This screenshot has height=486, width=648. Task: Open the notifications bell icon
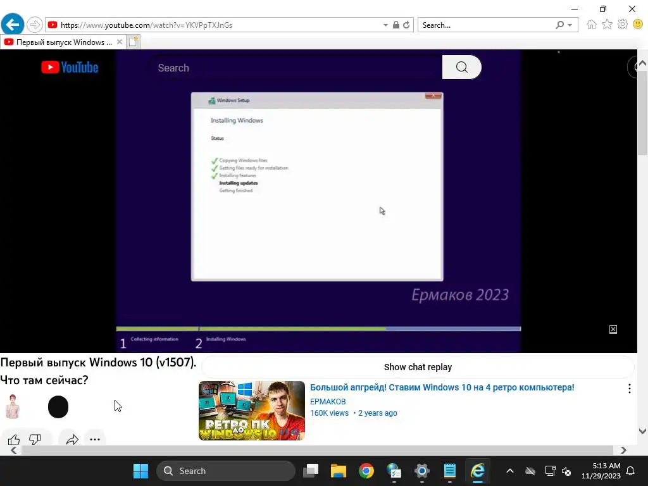coord(631,471)
